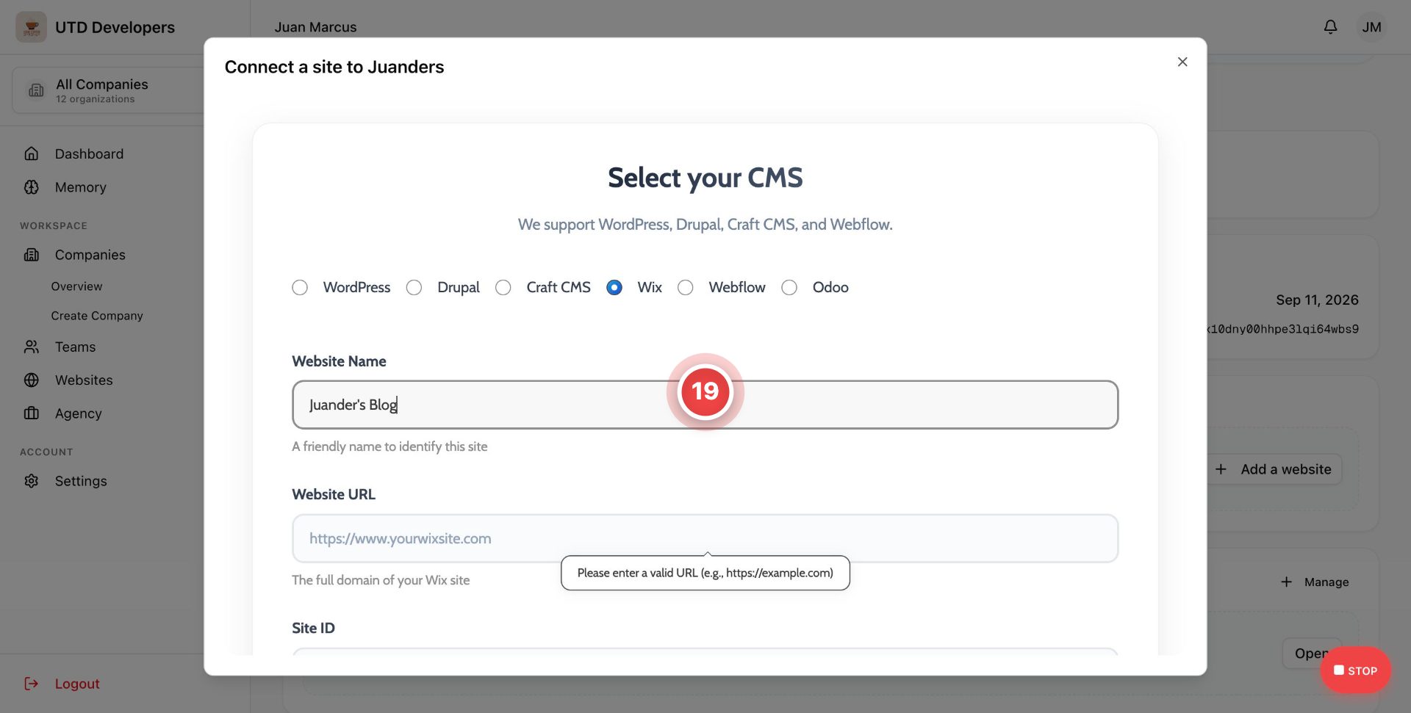
Task: Select the WordPress radio button
Action: click(300, 287)
